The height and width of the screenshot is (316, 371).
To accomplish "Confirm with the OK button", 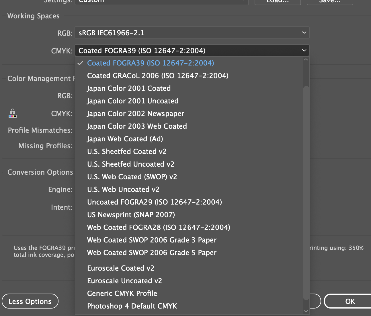I will point(348,301).
